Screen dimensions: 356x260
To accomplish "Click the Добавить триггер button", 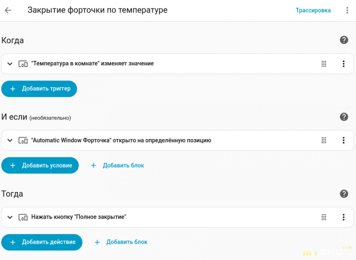I will [39, 89].
